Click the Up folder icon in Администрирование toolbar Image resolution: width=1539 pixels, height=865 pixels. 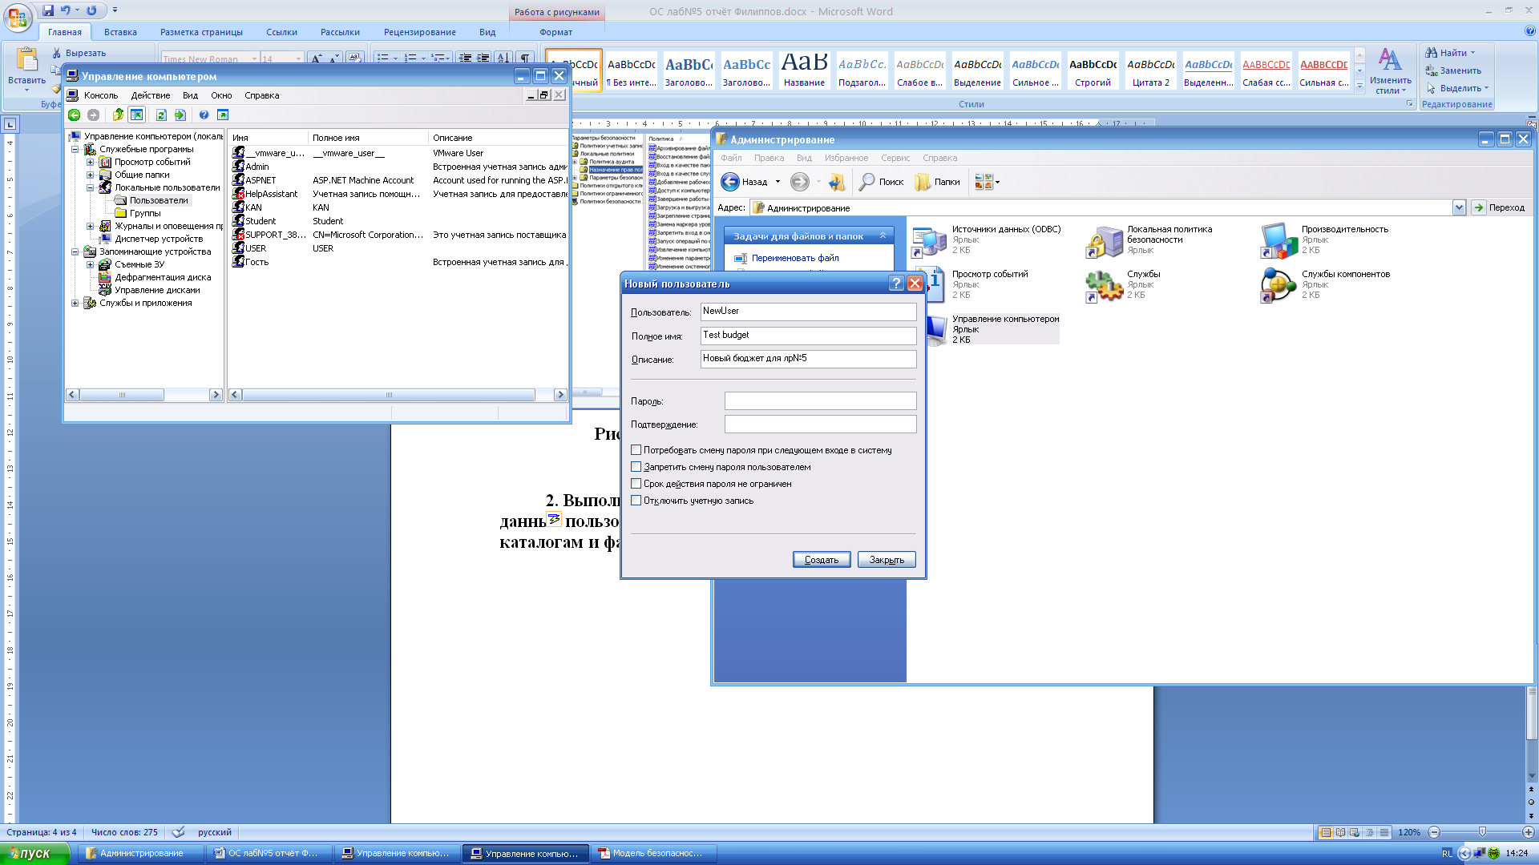(837, 182)
